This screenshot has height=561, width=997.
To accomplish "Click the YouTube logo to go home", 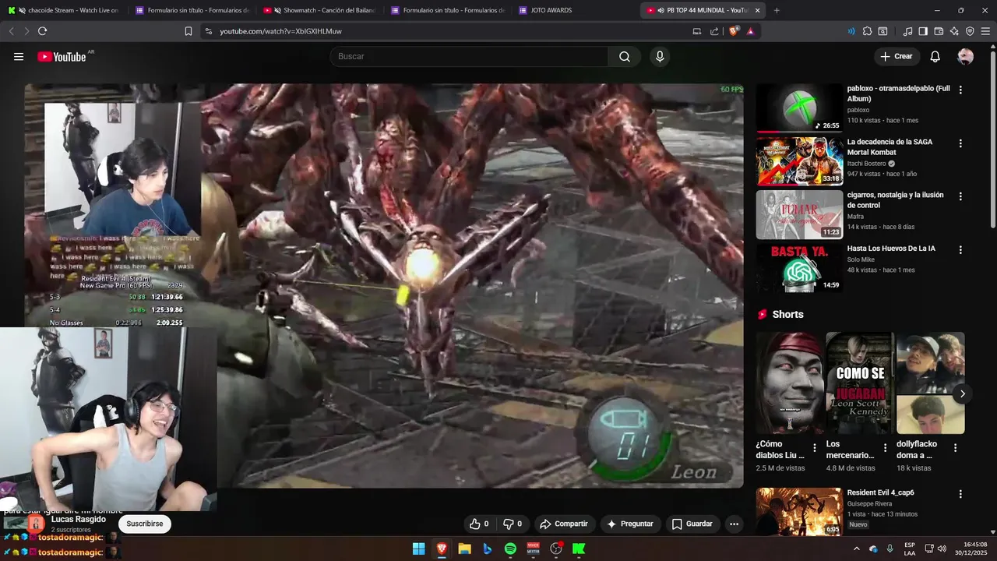I will click(62, 56).
